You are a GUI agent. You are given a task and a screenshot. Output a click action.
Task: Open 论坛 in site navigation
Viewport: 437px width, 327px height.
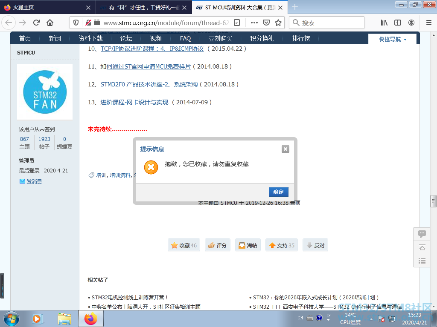pyautogui.click(x=126, y=38)
